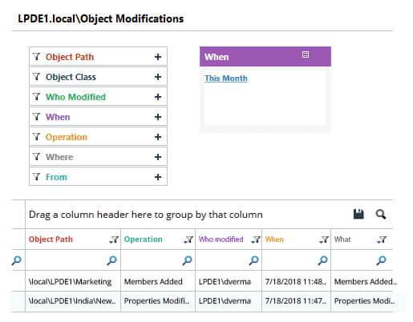Click the magnifier search icon beside save
Screen dimensions: 413x322
(x=381, y=214)
